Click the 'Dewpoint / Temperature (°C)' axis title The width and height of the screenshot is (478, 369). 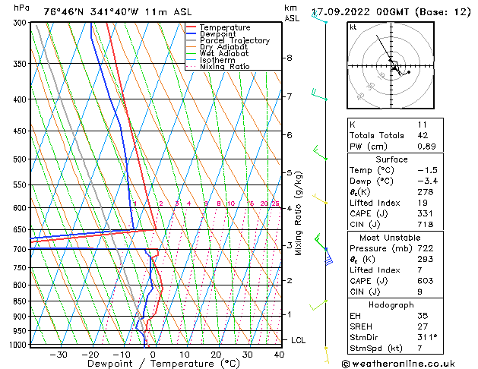[163, 364]
